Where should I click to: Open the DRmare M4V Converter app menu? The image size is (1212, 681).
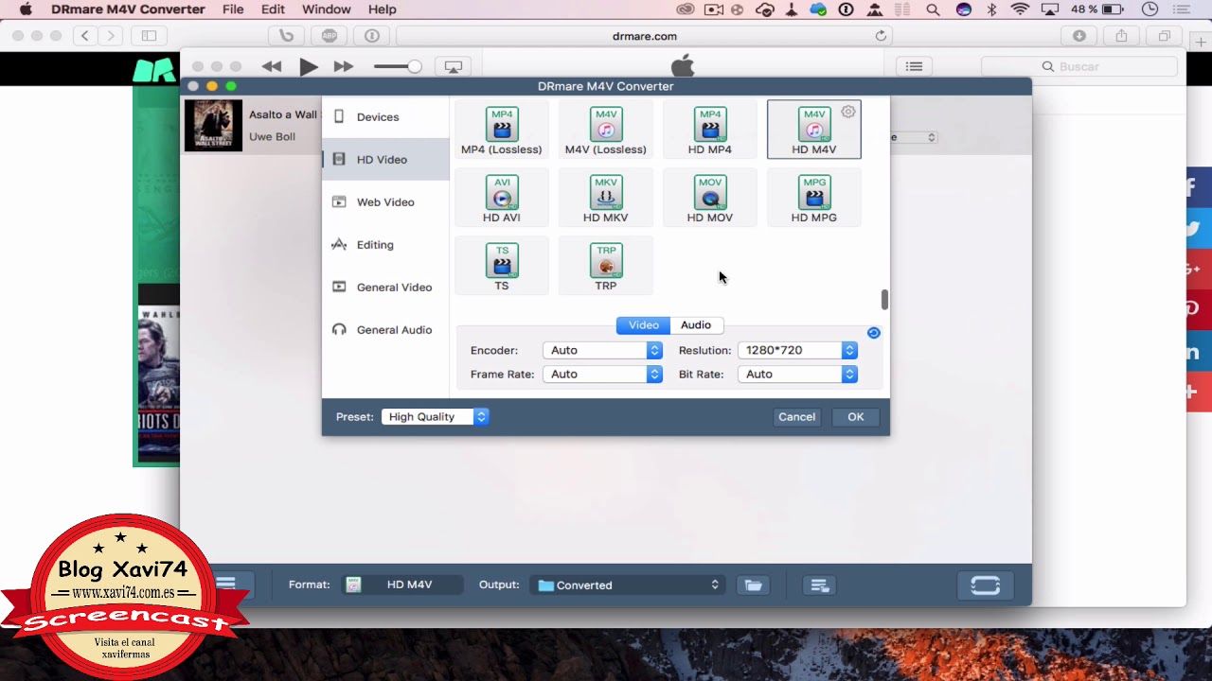(x=128, y=9)
